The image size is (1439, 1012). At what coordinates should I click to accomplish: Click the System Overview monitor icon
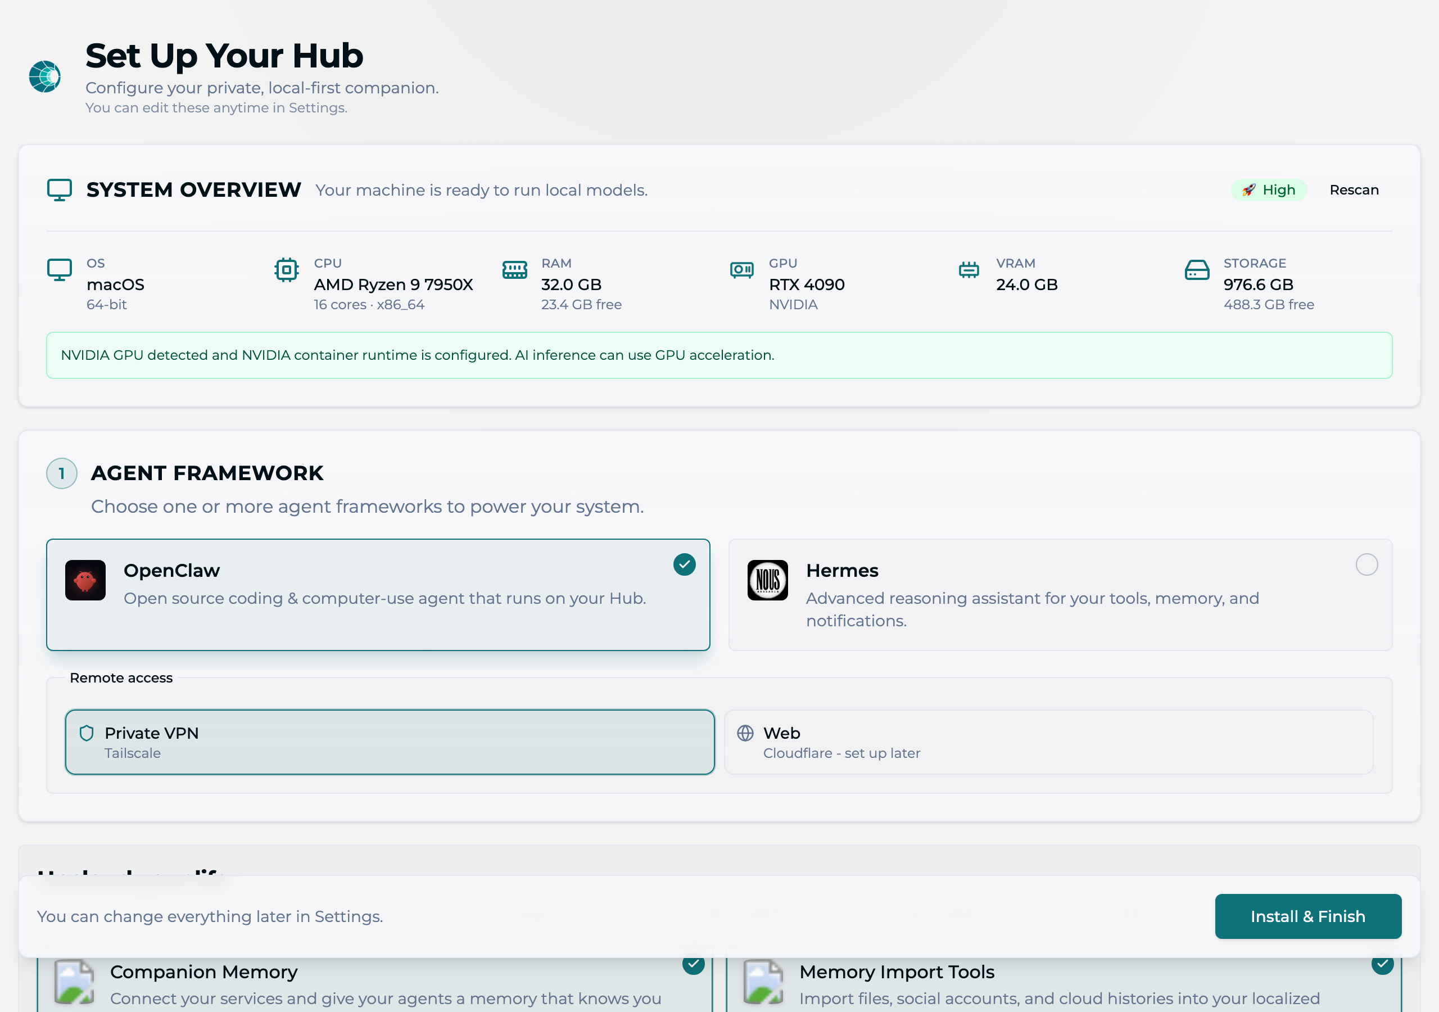60,190
